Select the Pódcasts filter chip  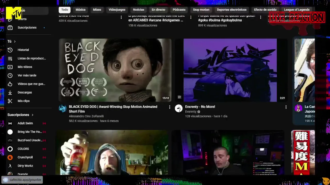click(x=179, y=10)
